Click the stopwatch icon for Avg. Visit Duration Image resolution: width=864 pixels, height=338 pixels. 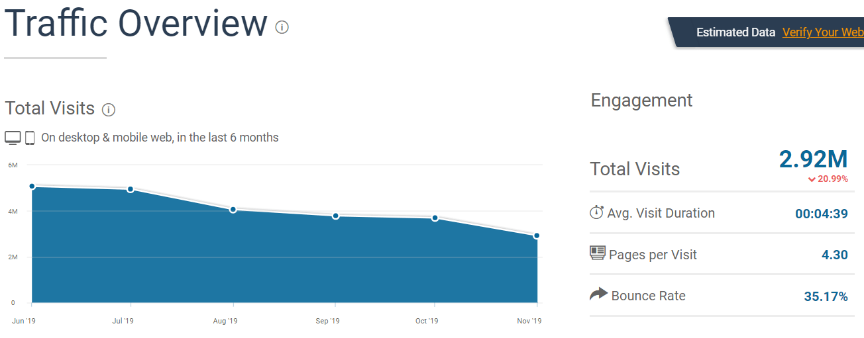point(596,212)
